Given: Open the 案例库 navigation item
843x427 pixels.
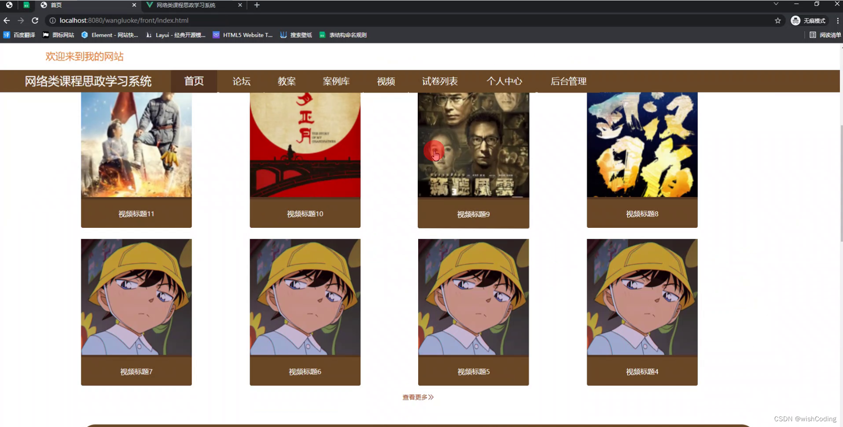Looking at the screenshot, I should coord(336,81).
